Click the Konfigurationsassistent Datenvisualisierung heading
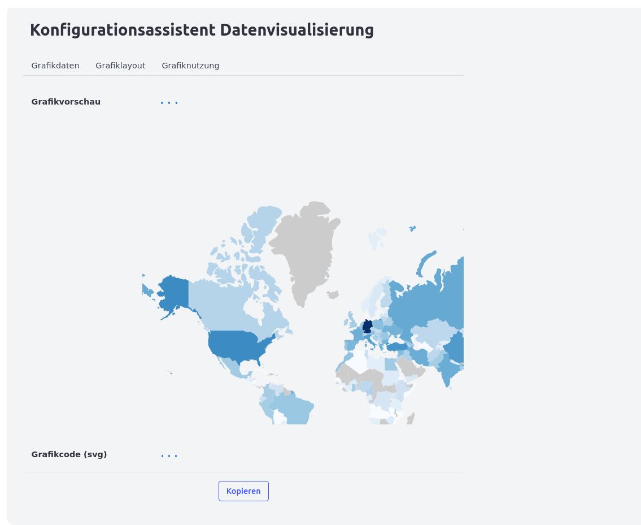Image resolution: width=641 pixels, height=525 pixels. (x=202, y=30)
